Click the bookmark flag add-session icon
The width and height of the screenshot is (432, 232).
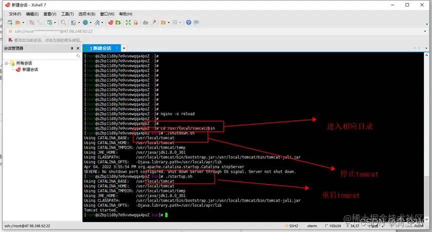10,40
